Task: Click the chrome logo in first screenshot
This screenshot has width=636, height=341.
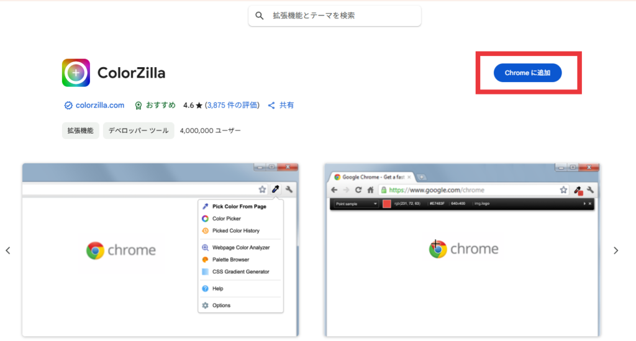Action: [x=121, y=250]
